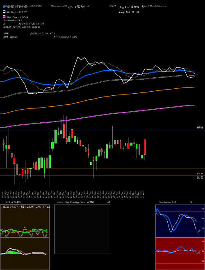Click the 'BUY Growing @ 15%' signal text
The image size is (205, 270).
coord(65,37)
